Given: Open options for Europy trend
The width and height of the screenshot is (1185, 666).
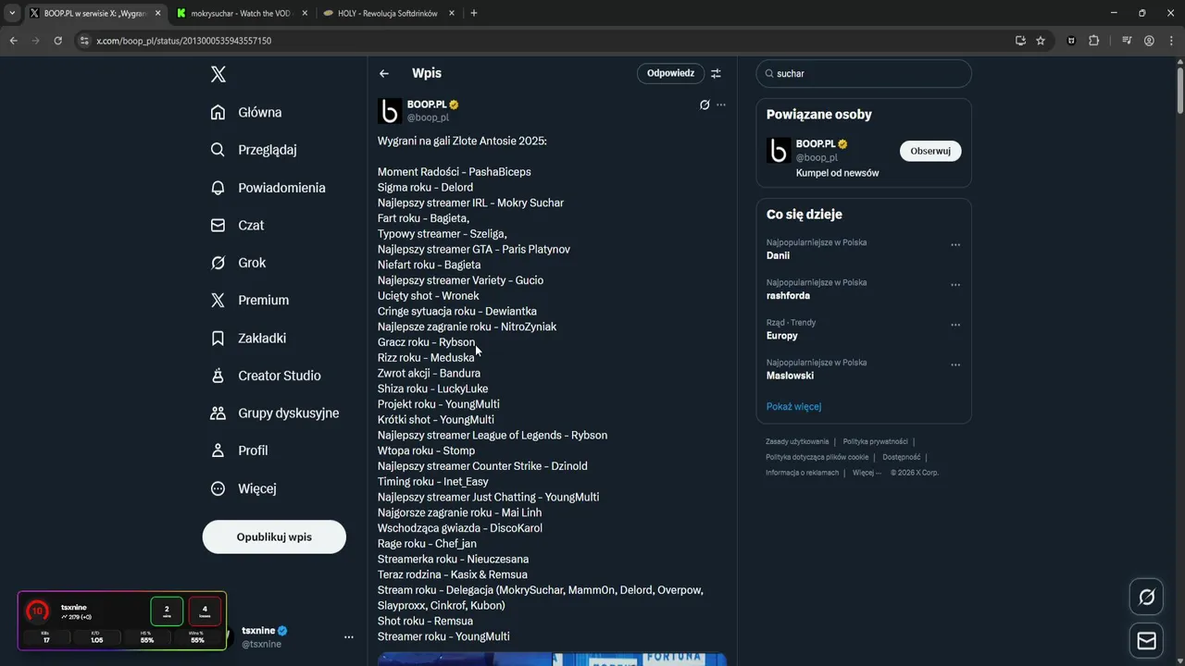Looking at the screenshot, I should 955,325.
